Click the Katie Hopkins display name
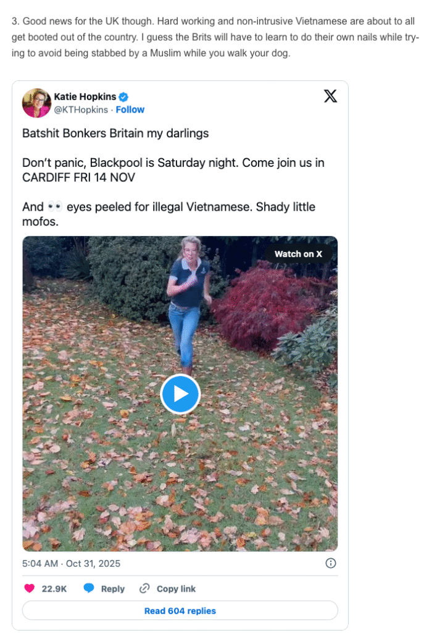The height and width of the screenshot is (633, 424). point(86,97)
